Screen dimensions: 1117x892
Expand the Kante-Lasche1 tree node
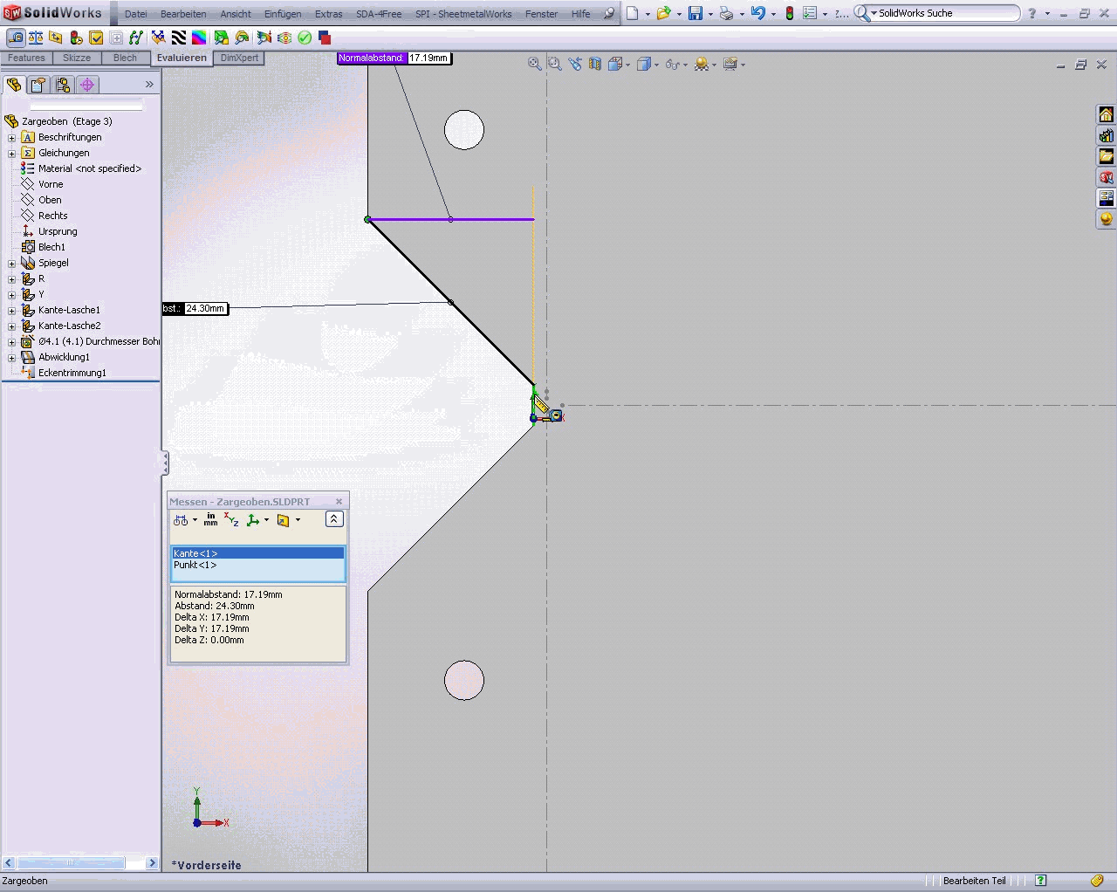coord(11,310)
